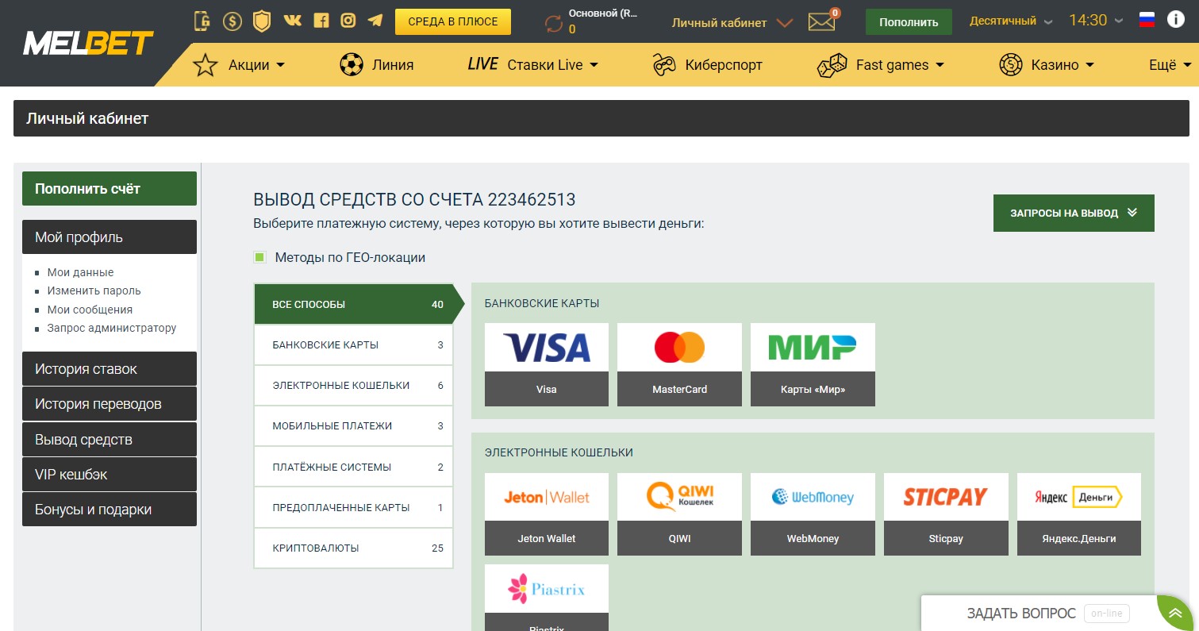Open the Мои сообщения link

pyautogui.click(x=90, y=310)
